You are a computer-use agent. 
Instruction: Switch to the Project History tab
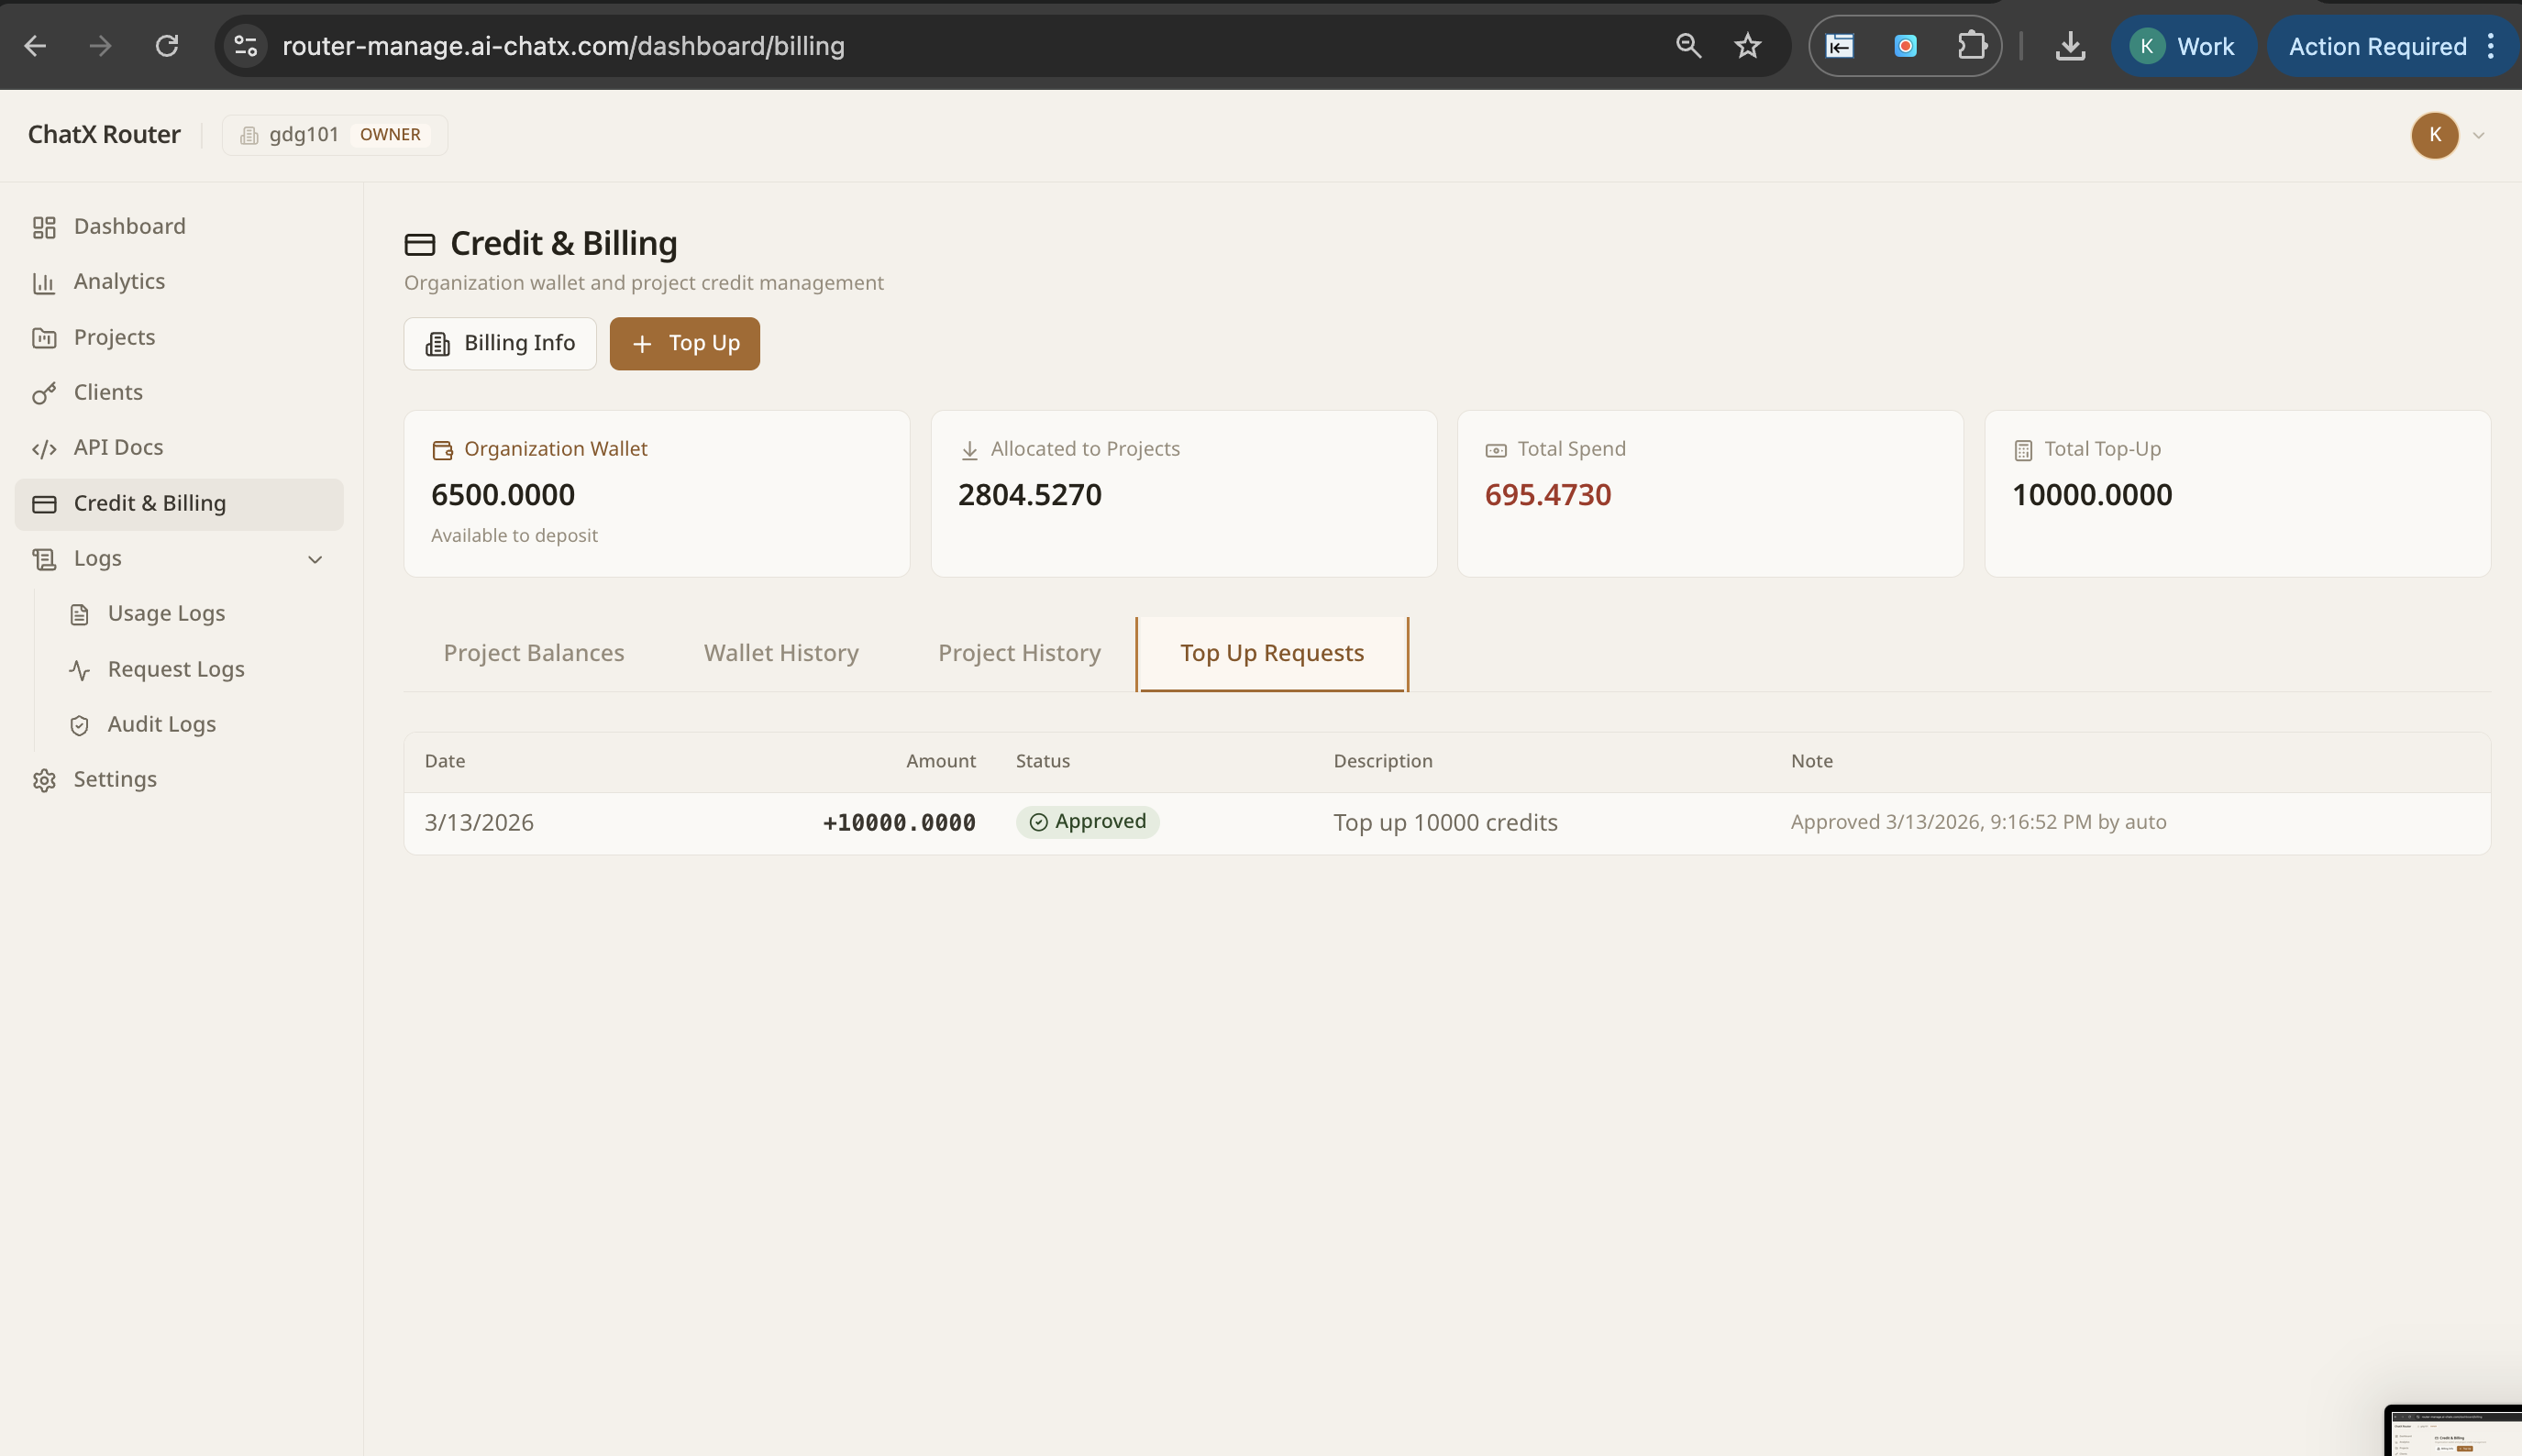click(1019, 653)
